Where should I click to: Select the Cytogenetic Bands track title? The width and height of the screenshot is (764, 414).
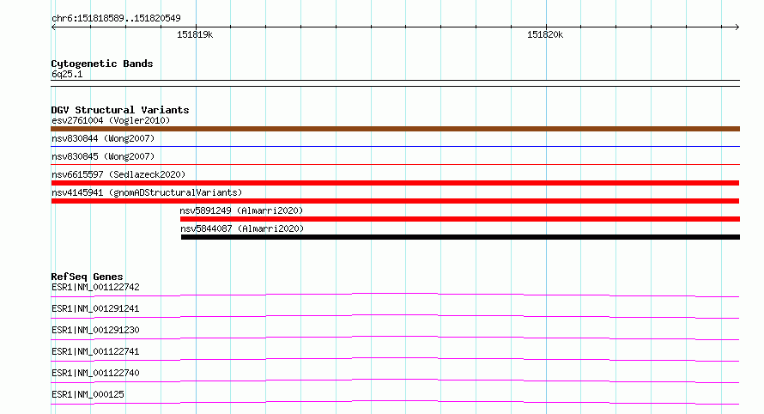click(102, 64)
